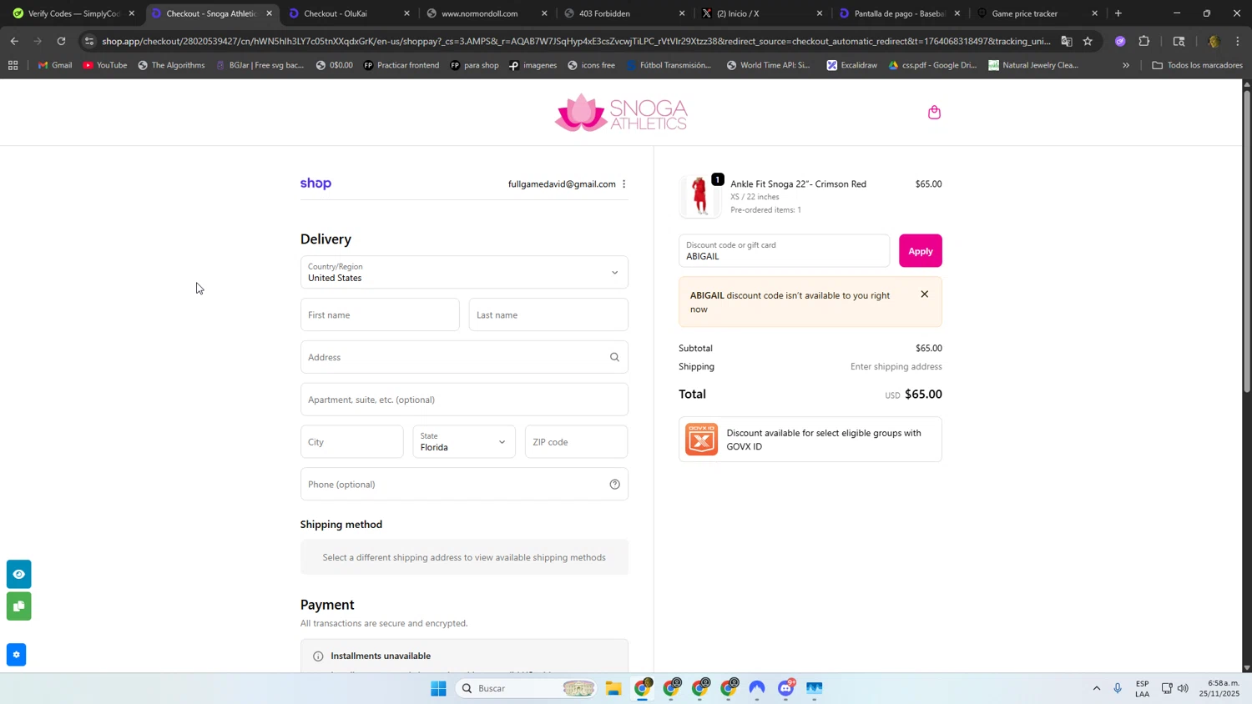Click the blue gear extension icon
The image size is (1252, 704).
(16, 655)
